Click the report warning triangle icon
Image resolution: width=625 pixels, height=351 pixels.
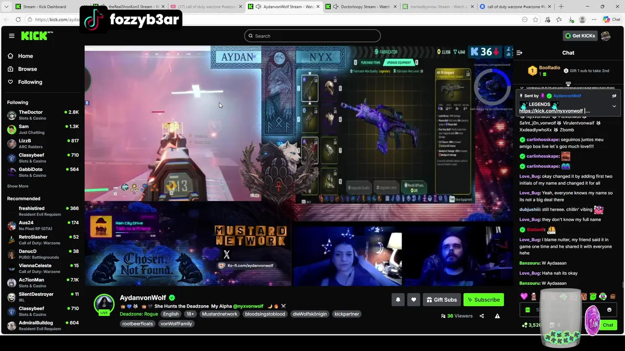(x=497, y=316)
